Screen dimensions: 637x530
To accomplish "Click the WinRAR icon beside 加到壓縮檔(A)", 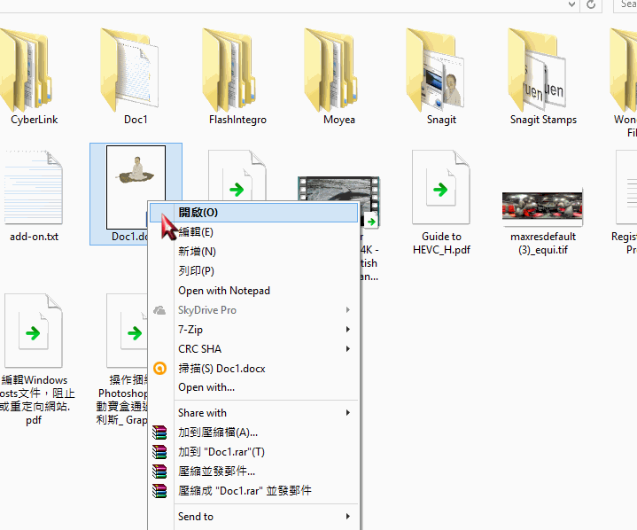I will pos(159,433).
